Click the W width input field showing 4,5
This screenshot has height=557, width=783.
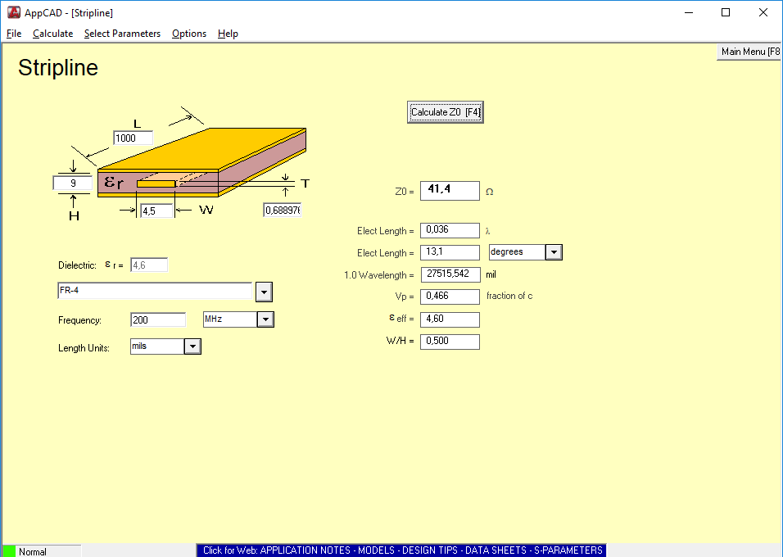[x=156, y=211]
